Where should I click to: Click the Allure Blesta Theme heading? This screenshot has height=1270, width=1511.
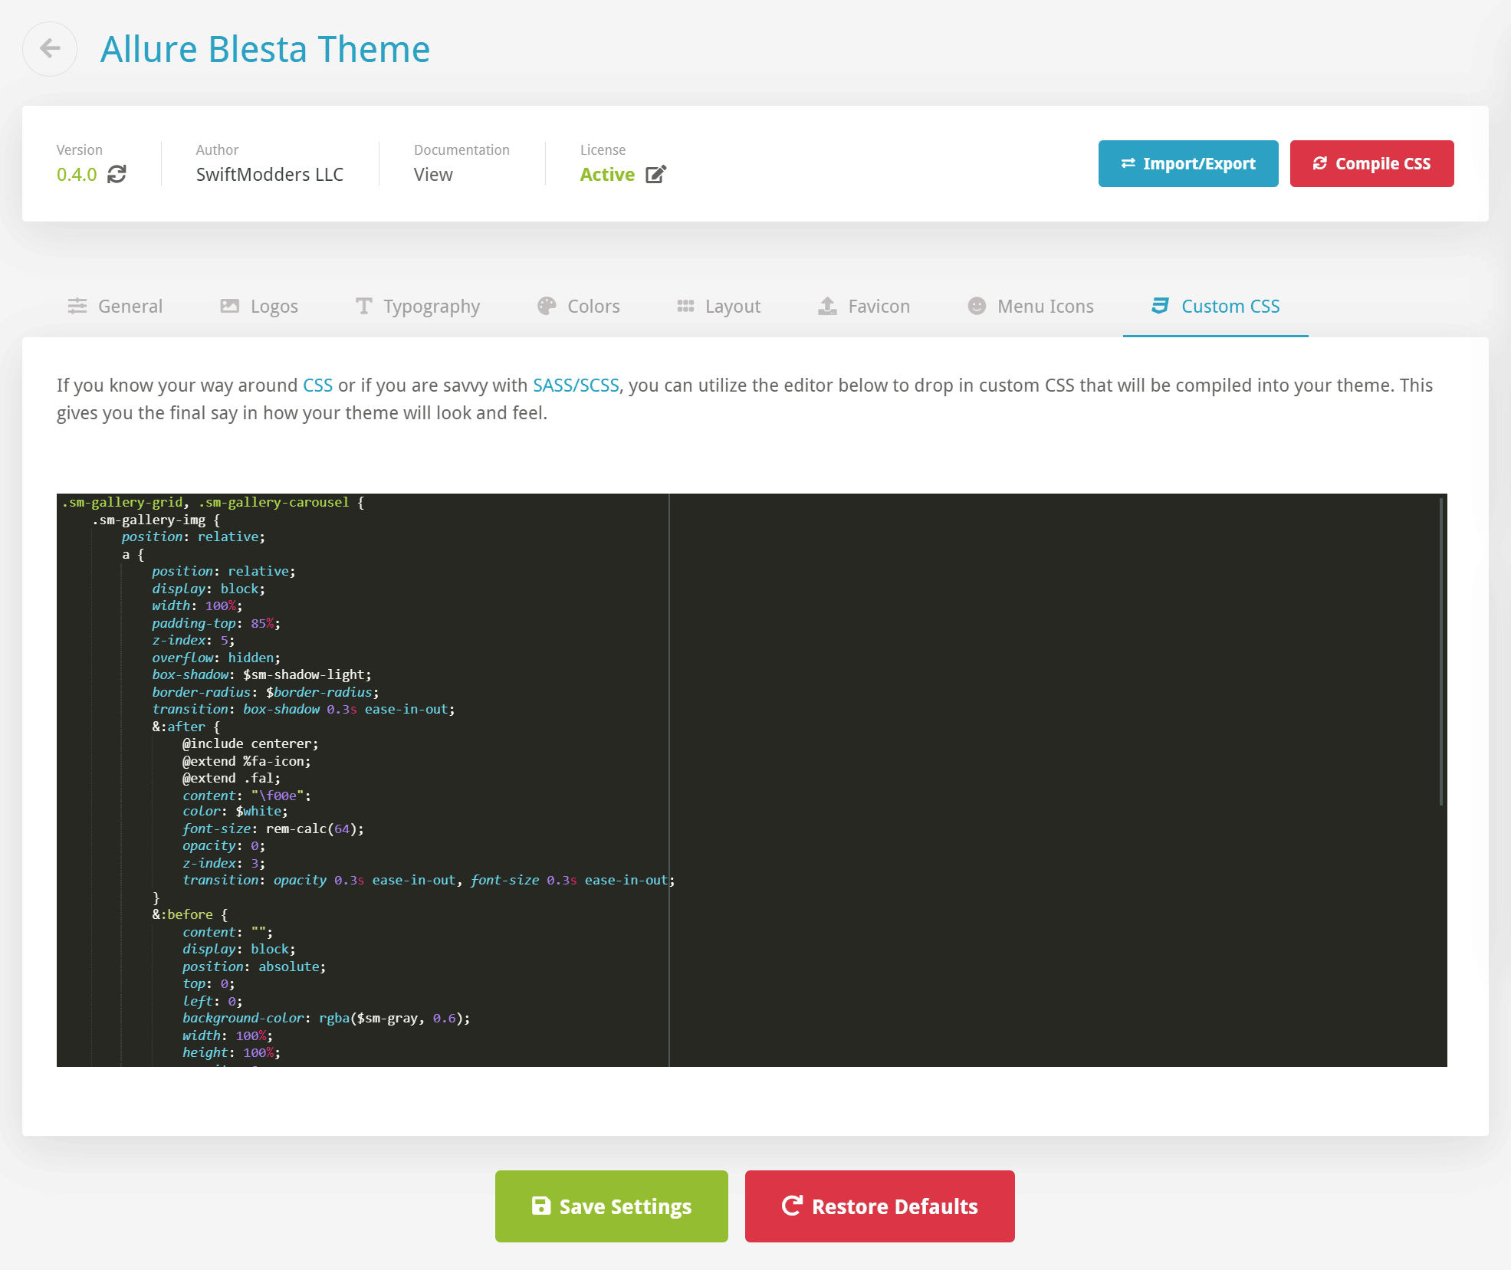pyautogui.click(x=265, y=49)
